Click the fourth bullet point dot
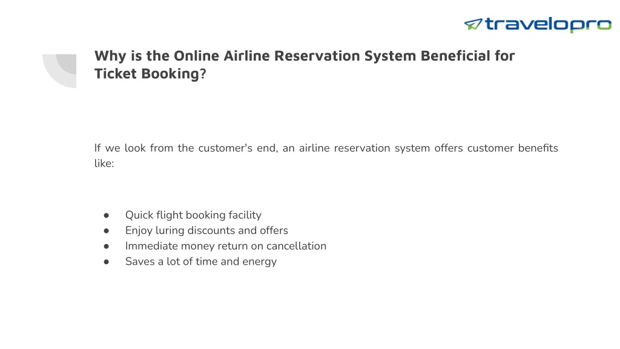This screenshot has width=620, height=349. [107, 262]
